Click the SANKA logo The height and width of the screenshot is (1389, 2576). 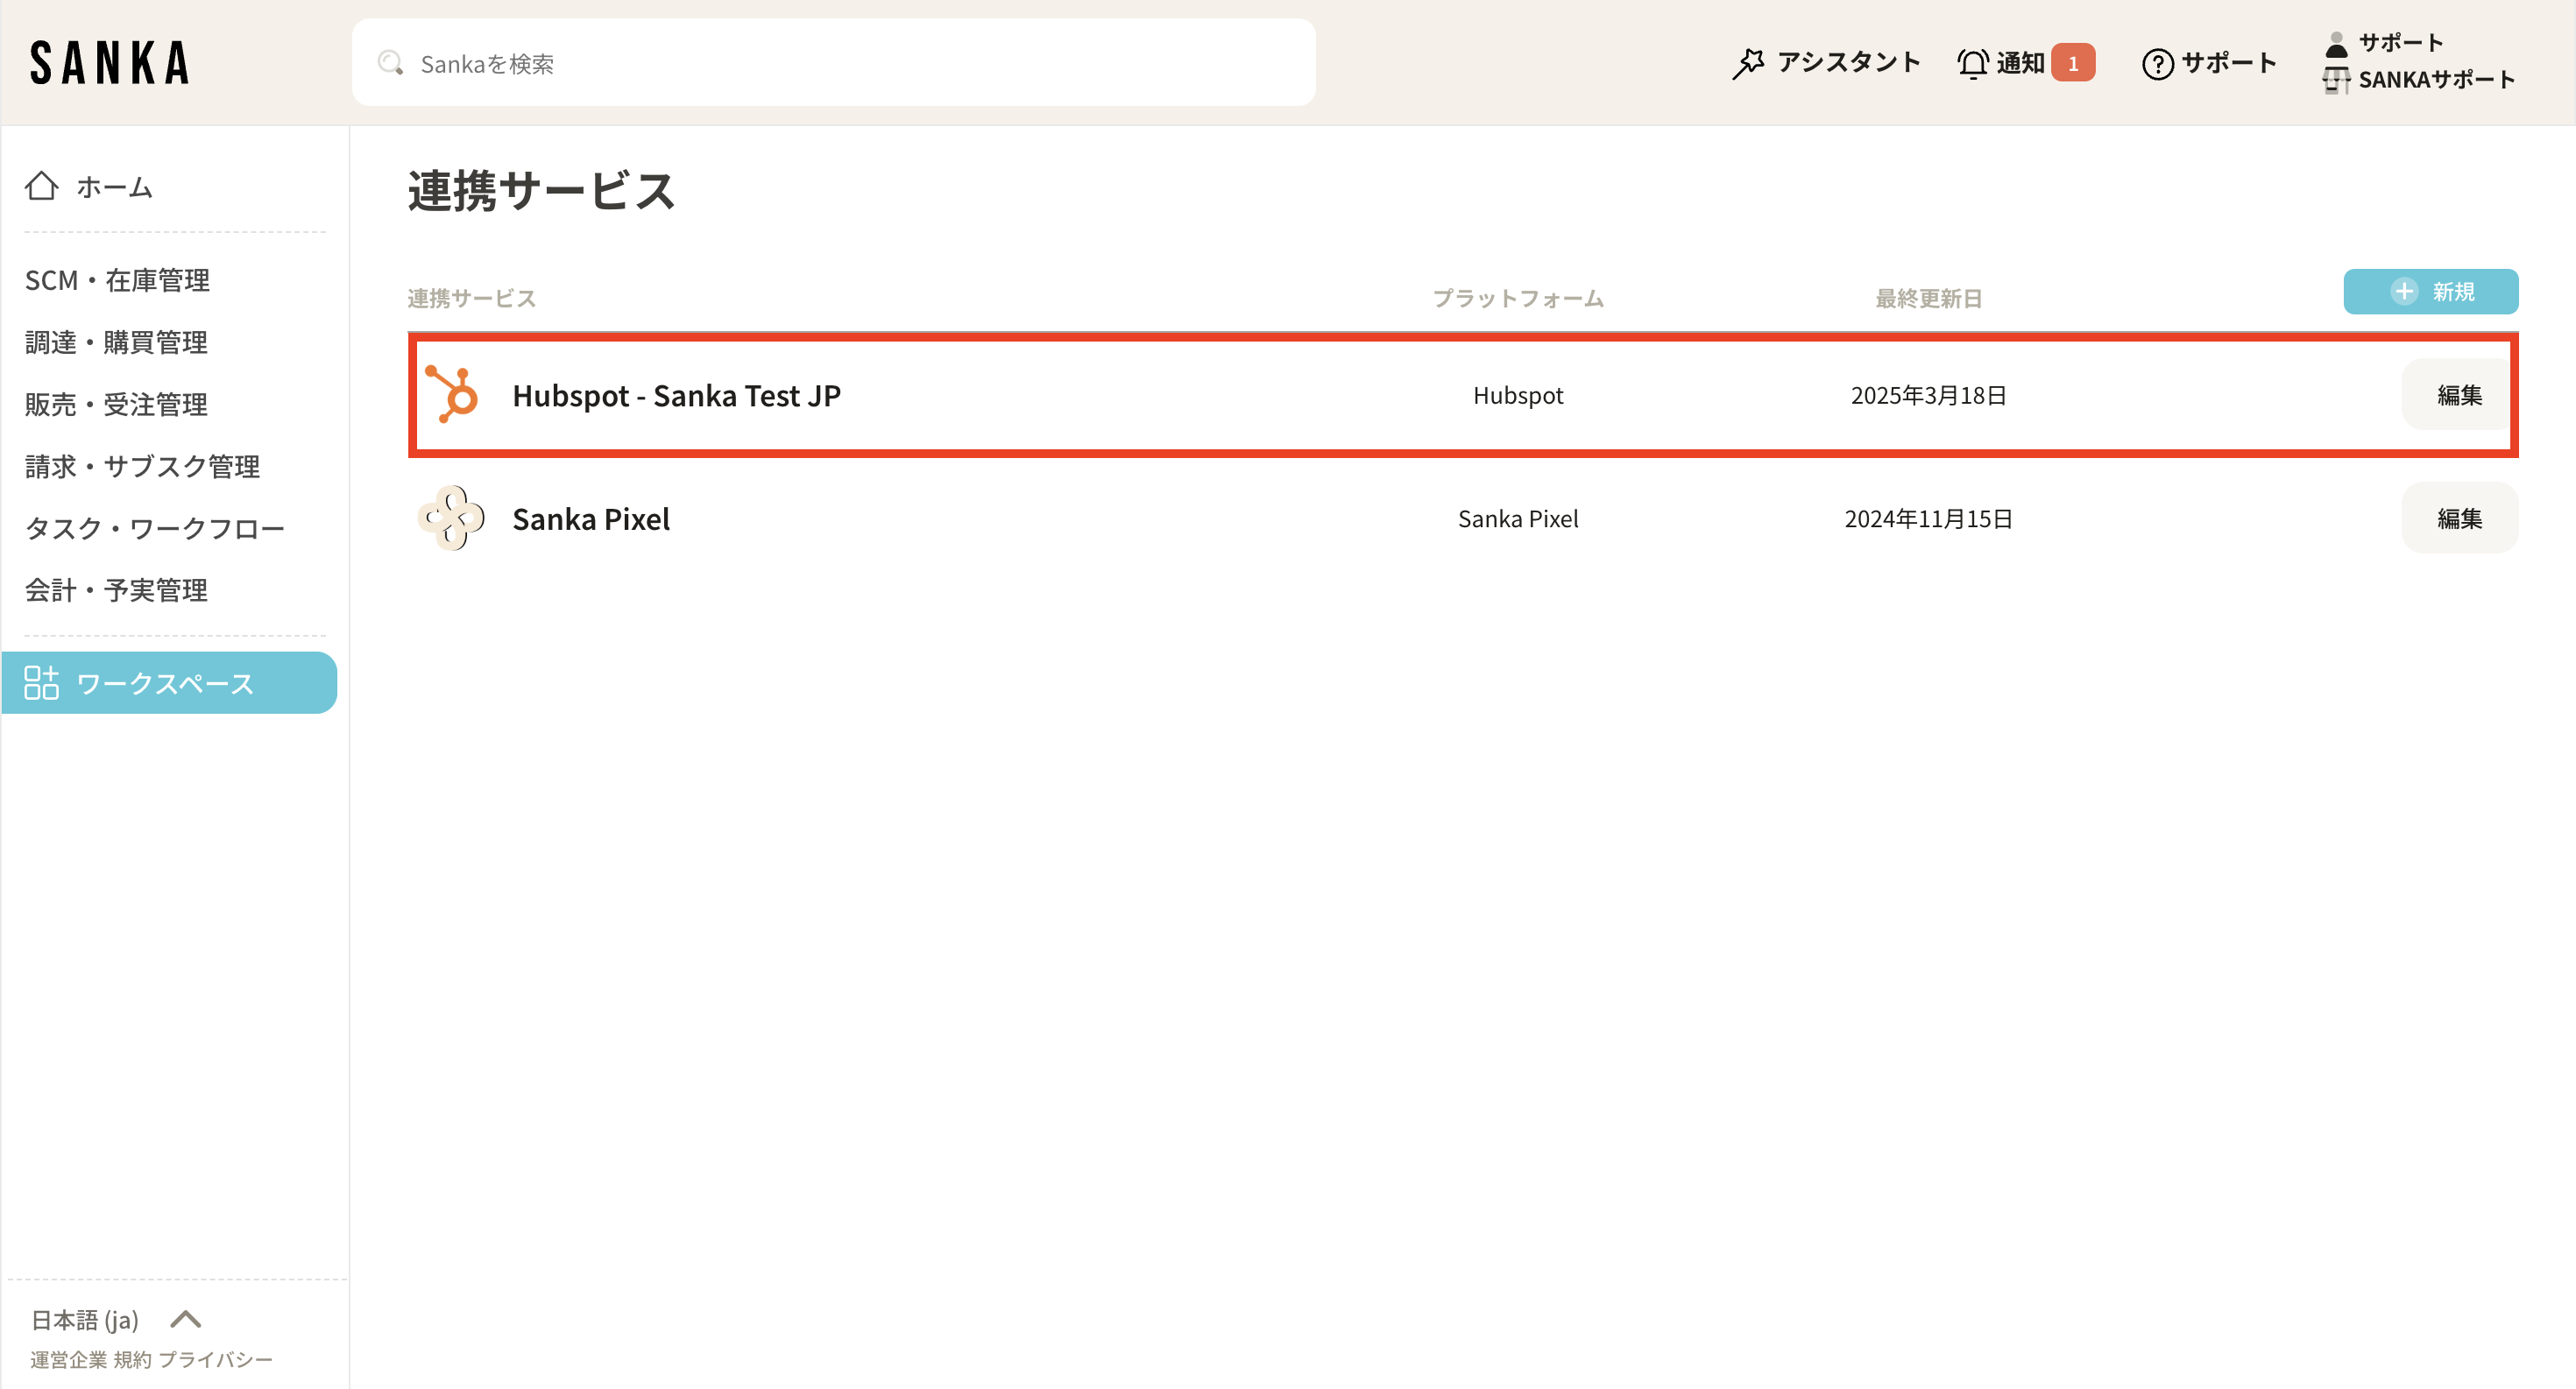(x=110, y=63)
